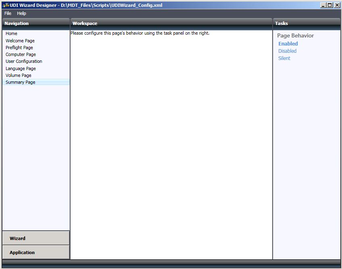
Task: Click the UDI Wizard Designer title bar icon
Action: (x=6, y=5)
